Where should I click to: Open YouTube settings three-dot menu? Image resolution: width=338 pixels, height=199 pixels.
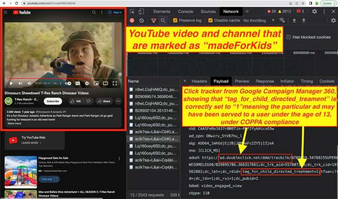[x=102, y=13]
